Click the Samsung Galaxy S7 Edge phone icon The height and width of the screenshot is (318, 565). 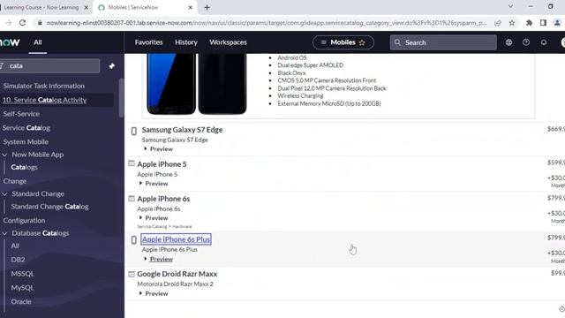click(x=133, y=132)
